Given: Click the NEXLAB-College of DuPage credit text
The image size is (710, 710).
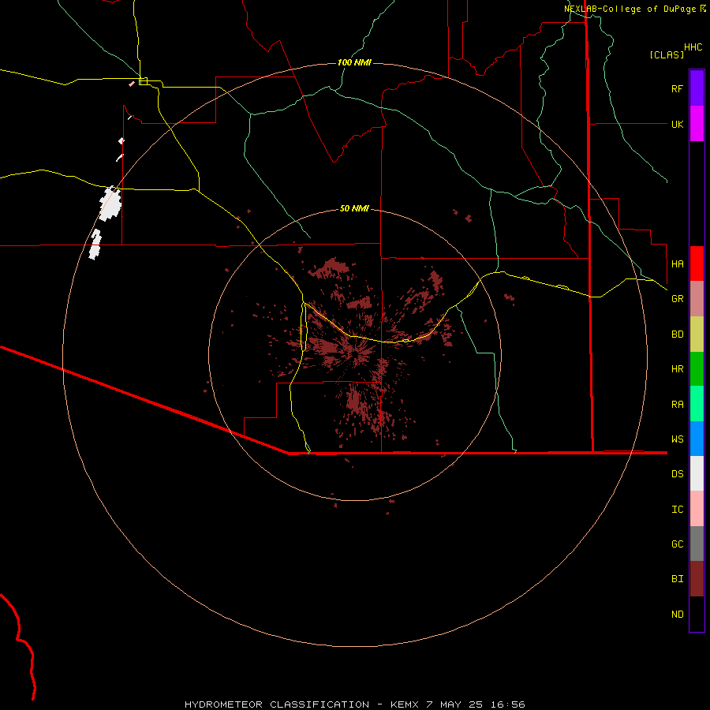Looking at the screenshot, I should click(x=634, y=9).
